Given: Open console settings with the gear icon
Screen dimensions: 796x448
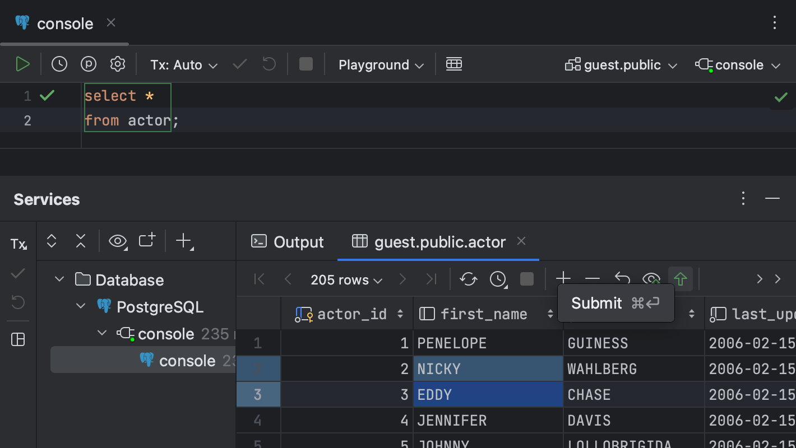Looking at the screenshot, I should (118, 64).
